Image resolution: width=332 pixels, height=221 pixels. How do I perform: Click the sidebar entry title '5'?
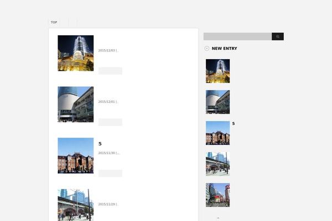pos(234,124)
